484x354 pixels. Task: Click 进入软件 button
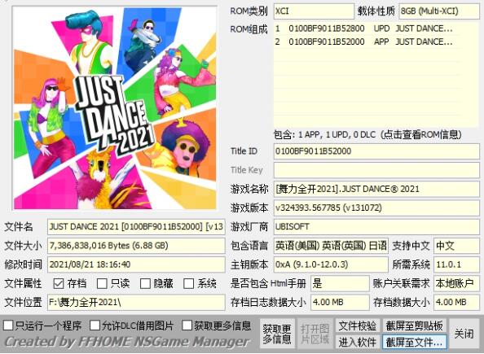click(358, 342)
